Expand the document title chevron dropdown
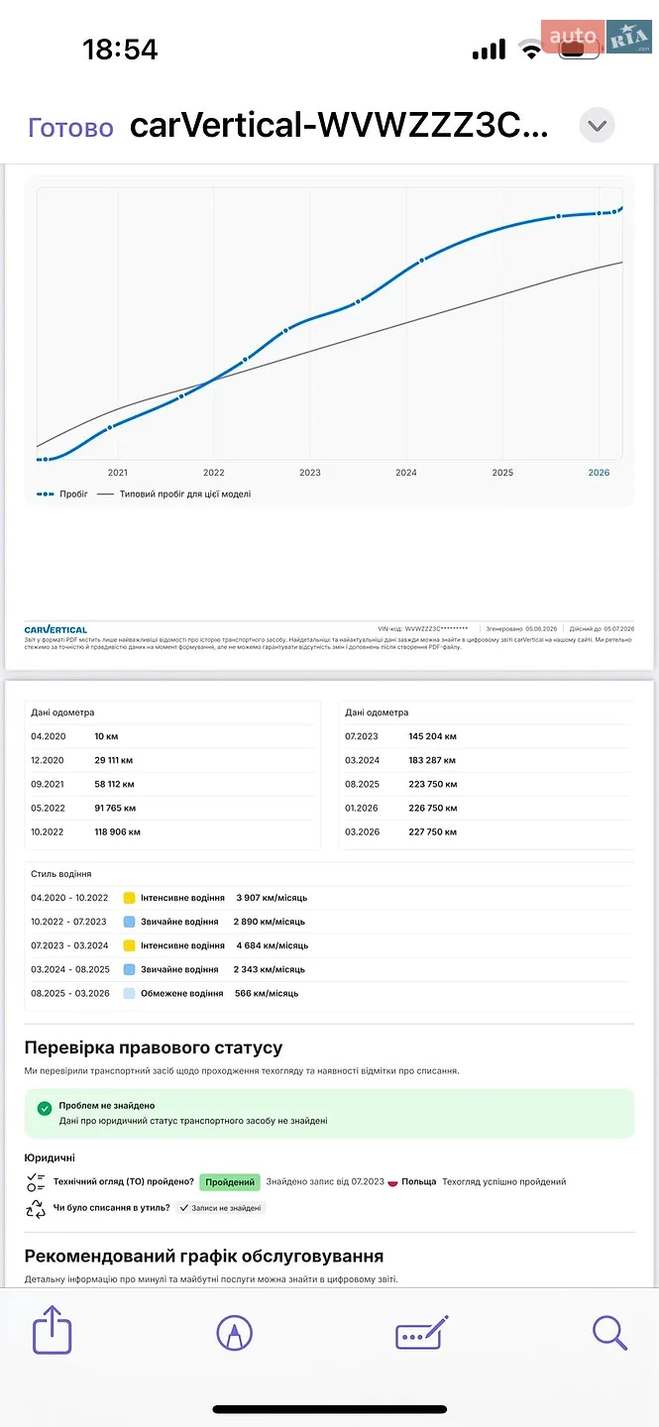Viewport: 659px width, 1427px height. [597, 126]
